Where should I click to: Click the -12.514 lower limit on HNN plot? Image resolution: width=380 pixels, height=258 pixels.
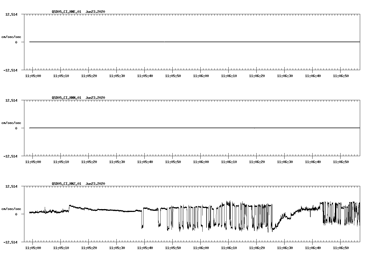10,156
